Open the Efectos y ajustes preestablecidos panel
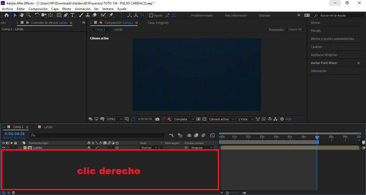This screenshot has width=366, height=195. point(333,39)
